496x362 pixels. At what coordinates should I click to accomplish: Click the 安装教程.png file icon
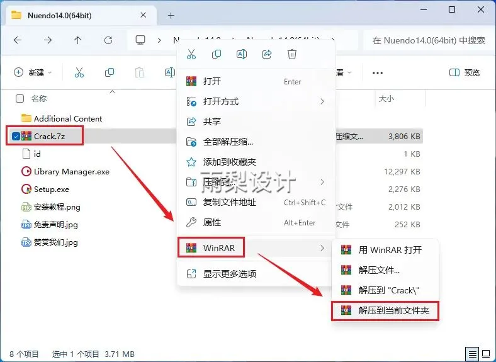click(x=26, y=207)
